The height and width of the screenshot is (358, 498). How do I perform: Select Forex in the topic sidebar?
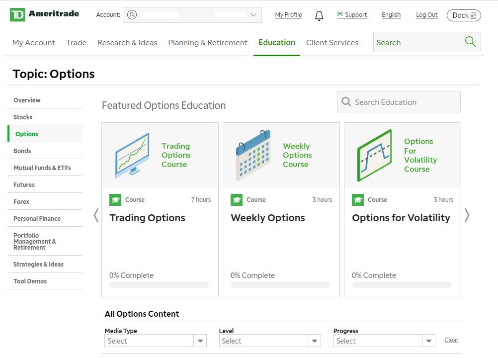tap(45, 201)
